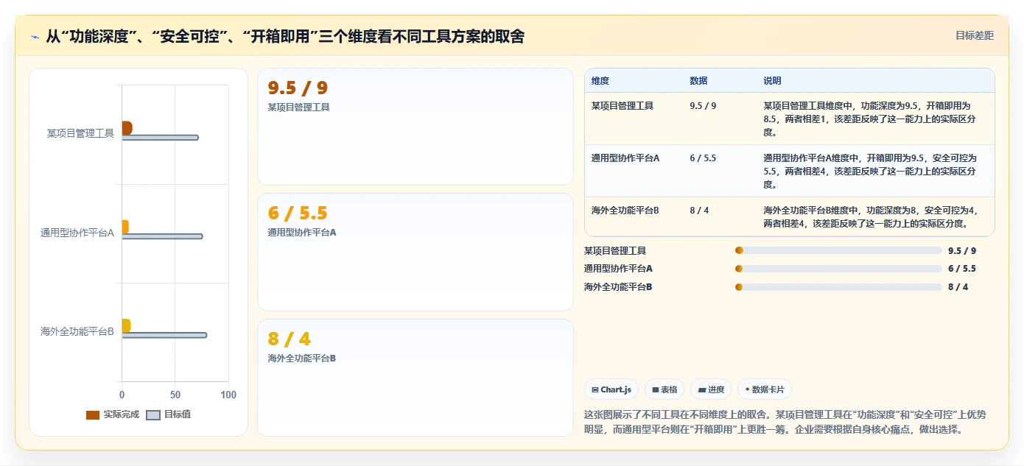This screenshot has width=1024, height=466.
Task: Select the 9.5 / 9 data card
Action: tap(415, 127)
